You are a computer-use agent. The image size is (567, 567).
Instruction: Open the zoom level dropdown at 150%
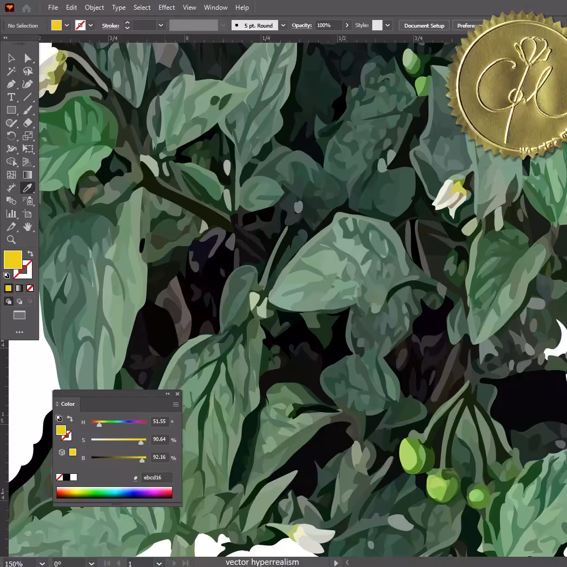click(42, 563)
